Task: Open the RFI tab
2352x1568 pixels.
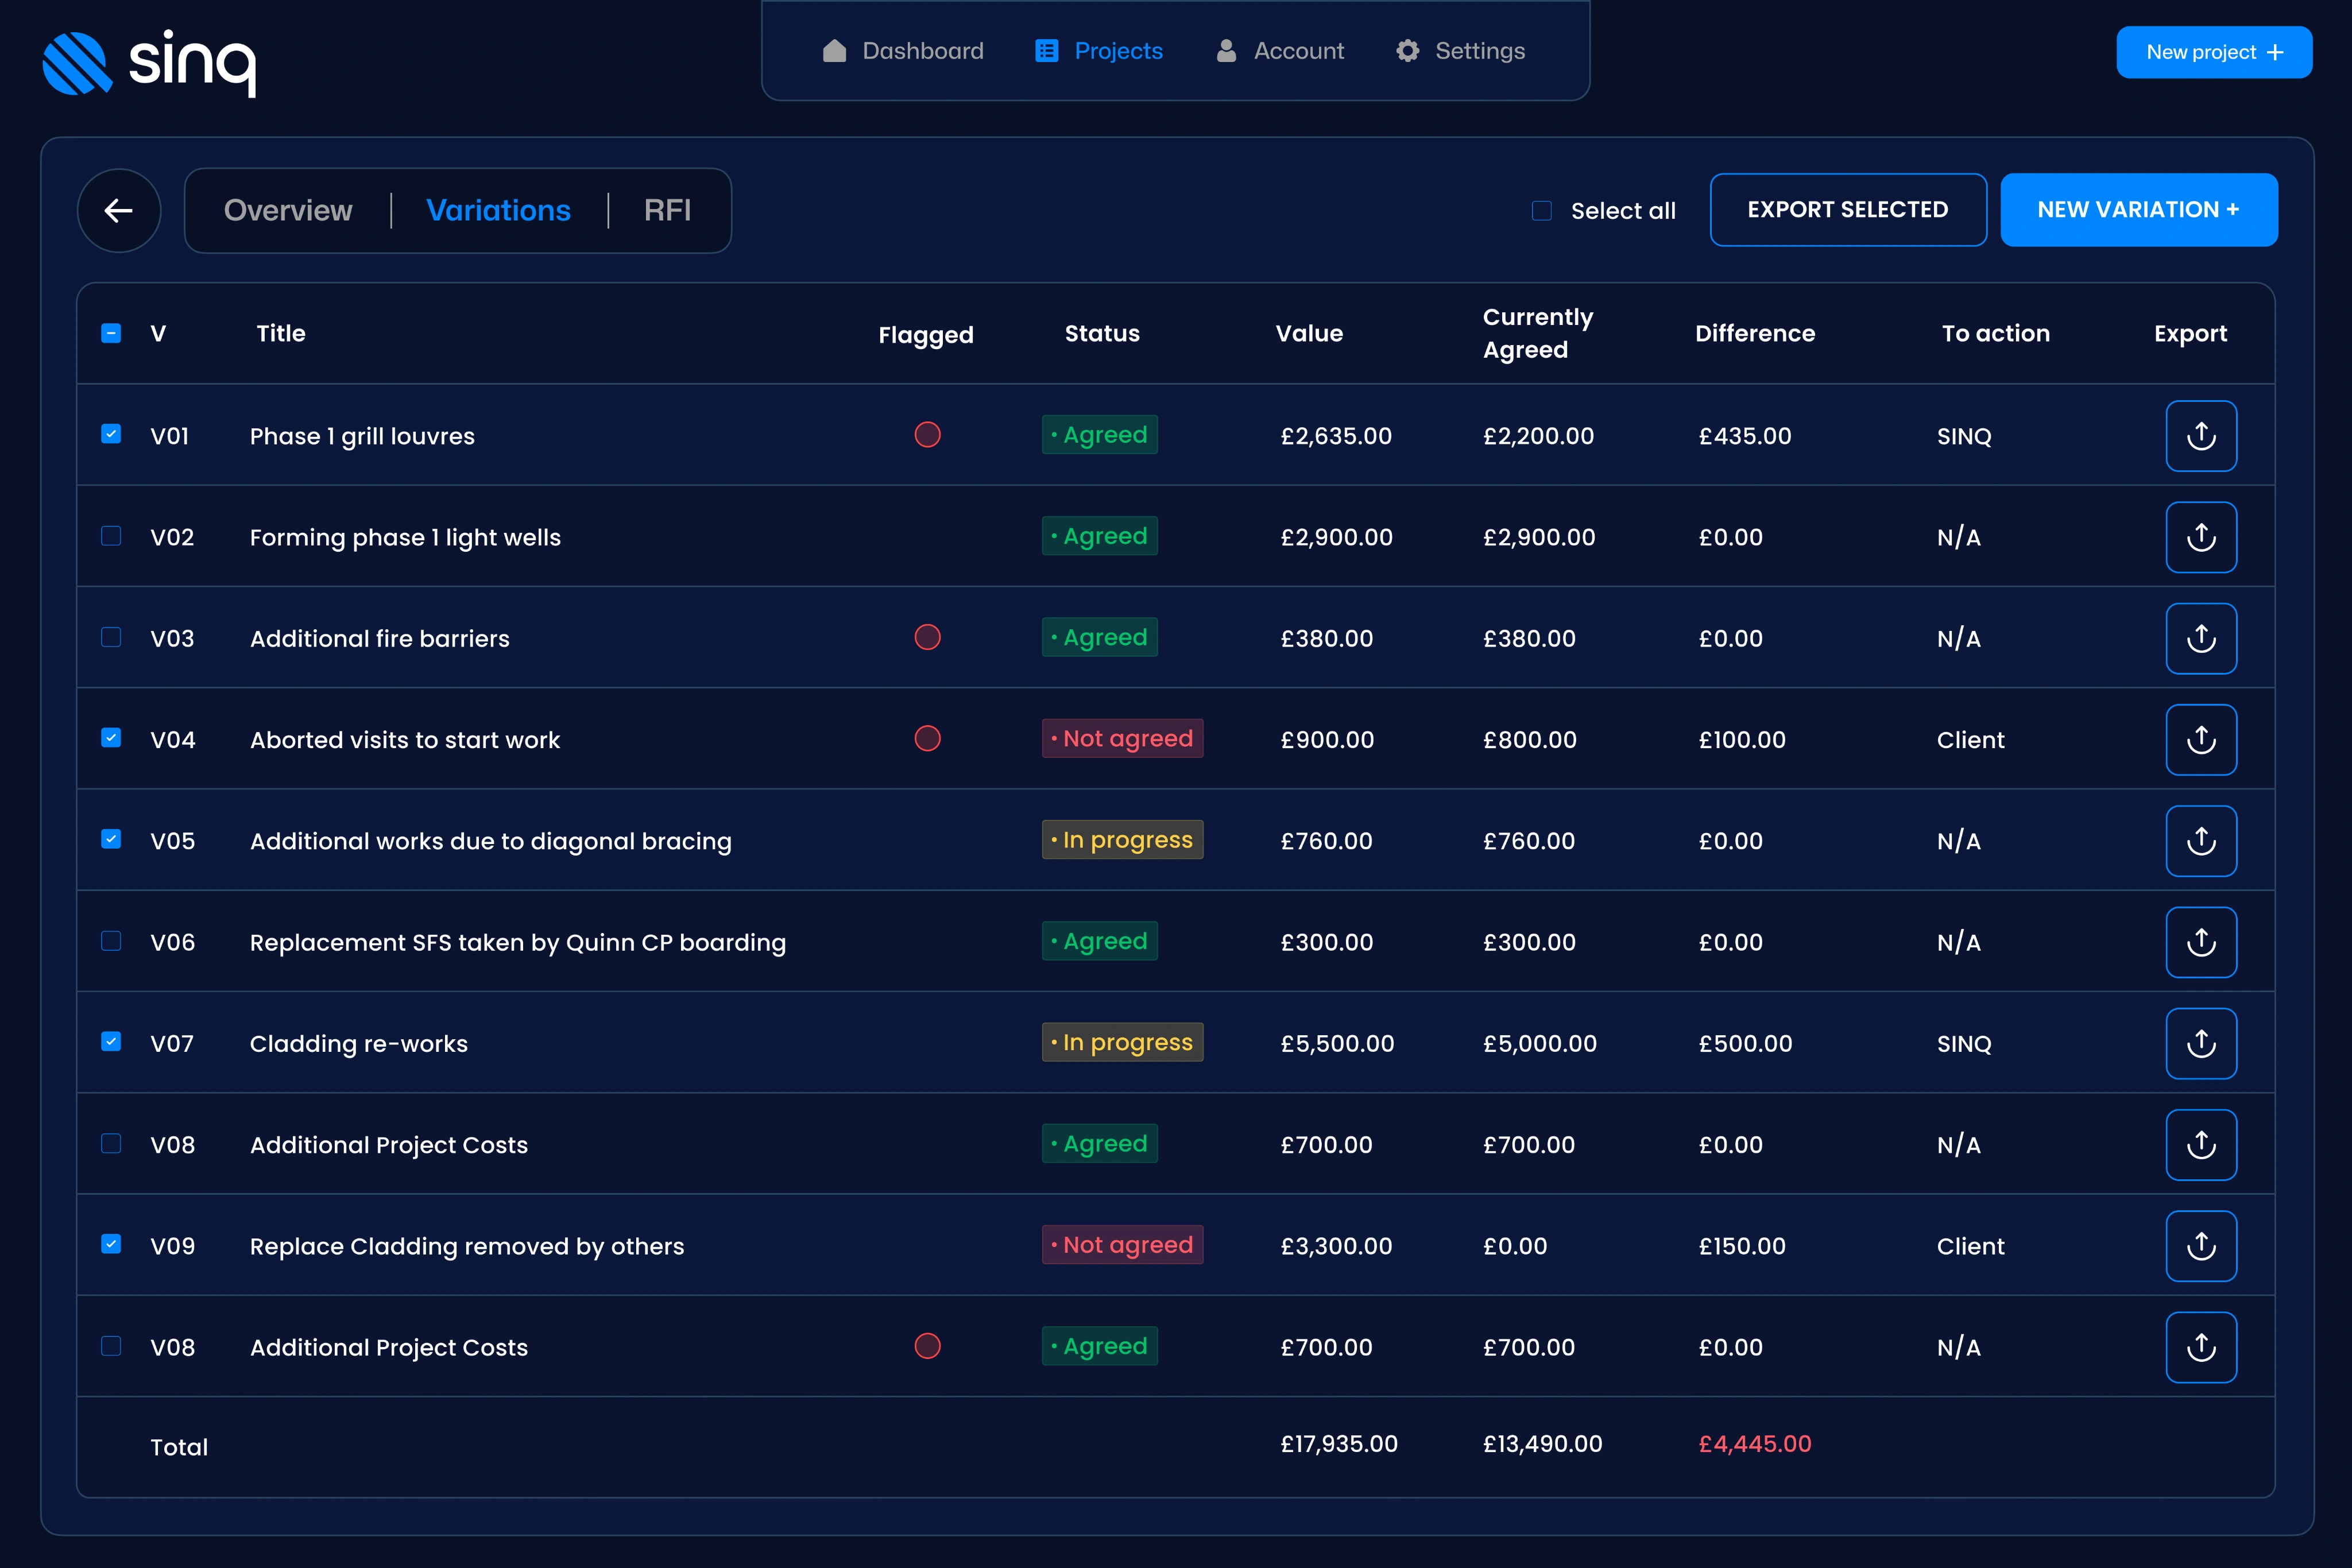Action: pos(667,210)
